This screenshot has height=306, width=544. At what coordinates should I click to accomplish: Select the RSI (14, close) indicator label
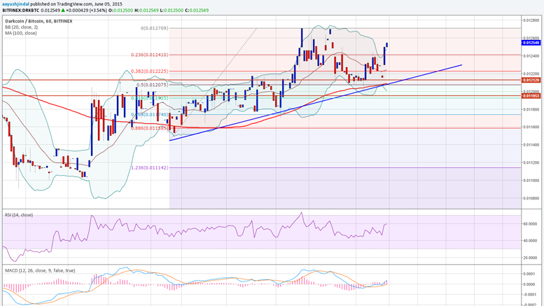pos(19,215)
